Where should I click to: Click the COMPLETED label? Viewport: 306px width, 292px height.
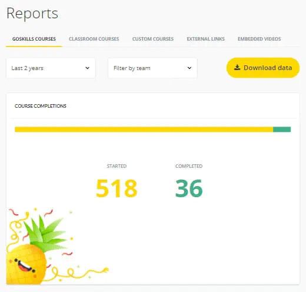189,166
